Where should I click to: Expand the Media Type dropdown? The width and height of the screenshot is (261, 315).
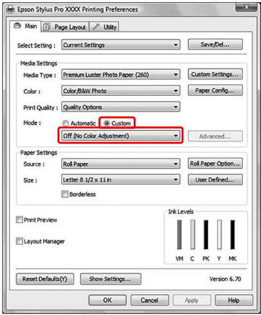(x=121, y=75)
